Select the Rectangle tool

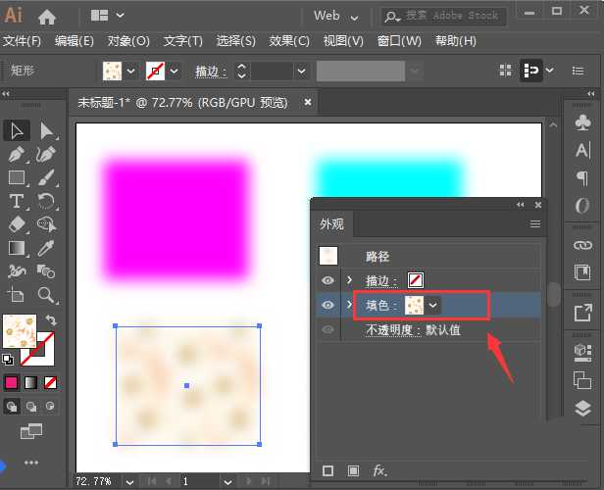point(17,177)
